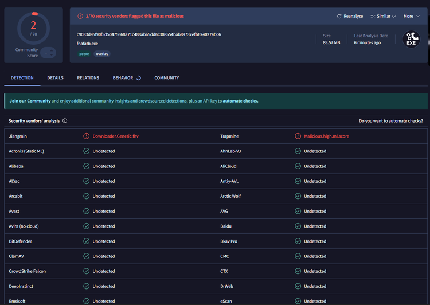The height and width of the screenshot is (305, 430).
Task: Click Malicious.high.ml.score detection text
Action: [326, 136]
